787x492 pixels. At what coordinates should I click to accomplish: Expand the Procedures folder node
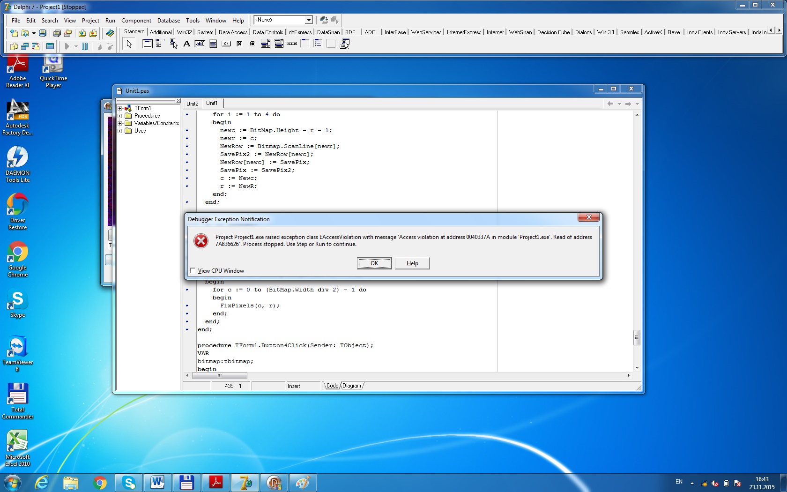120,116
